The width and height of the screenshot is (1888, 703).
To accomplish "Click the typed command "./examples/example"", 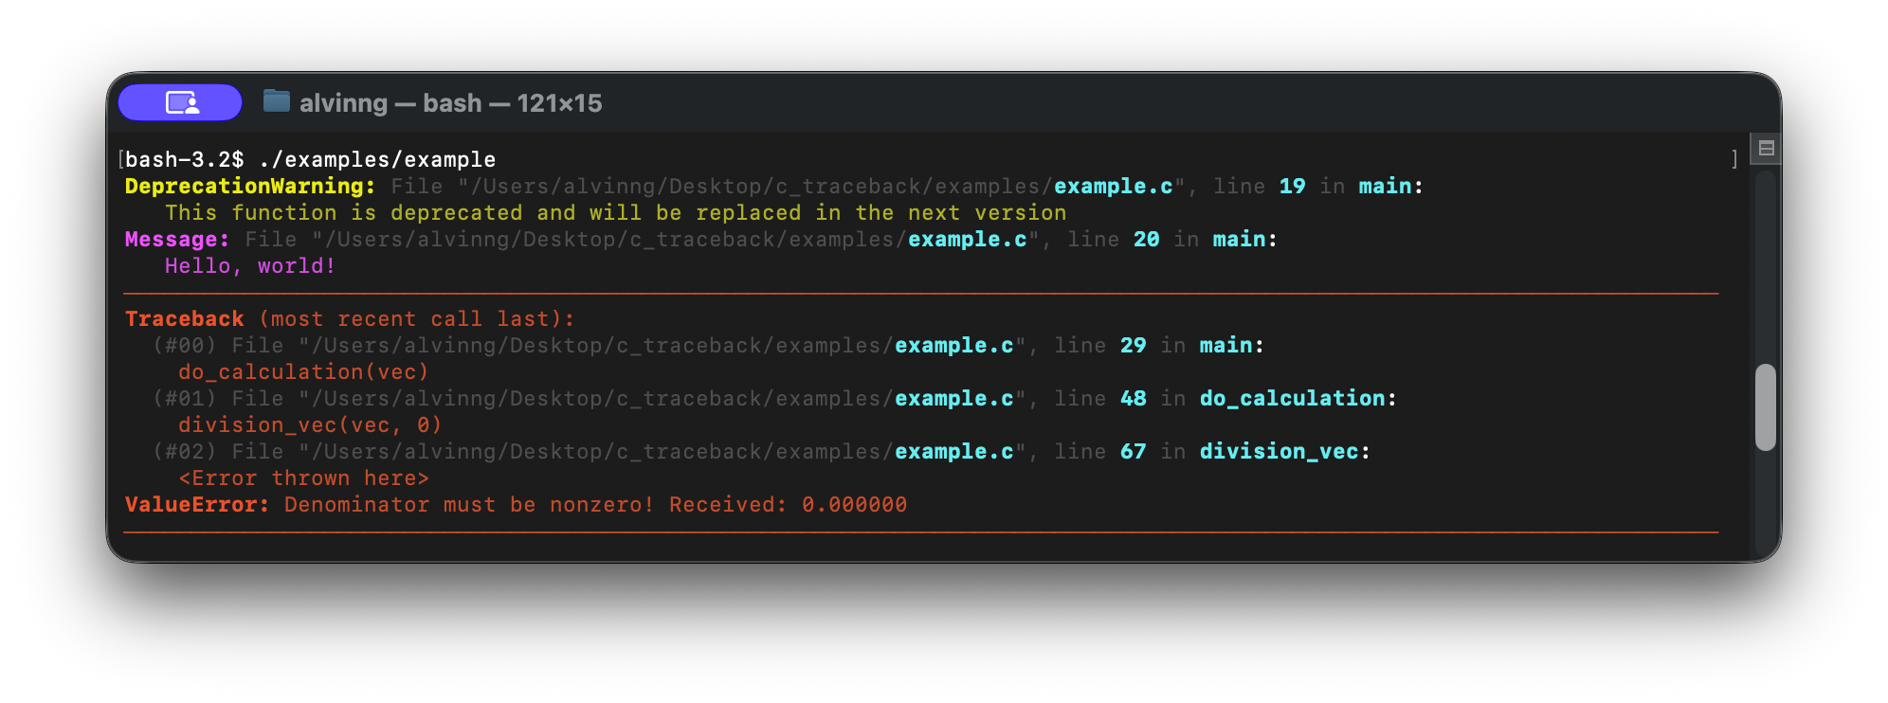I will [x=376, y=159].
